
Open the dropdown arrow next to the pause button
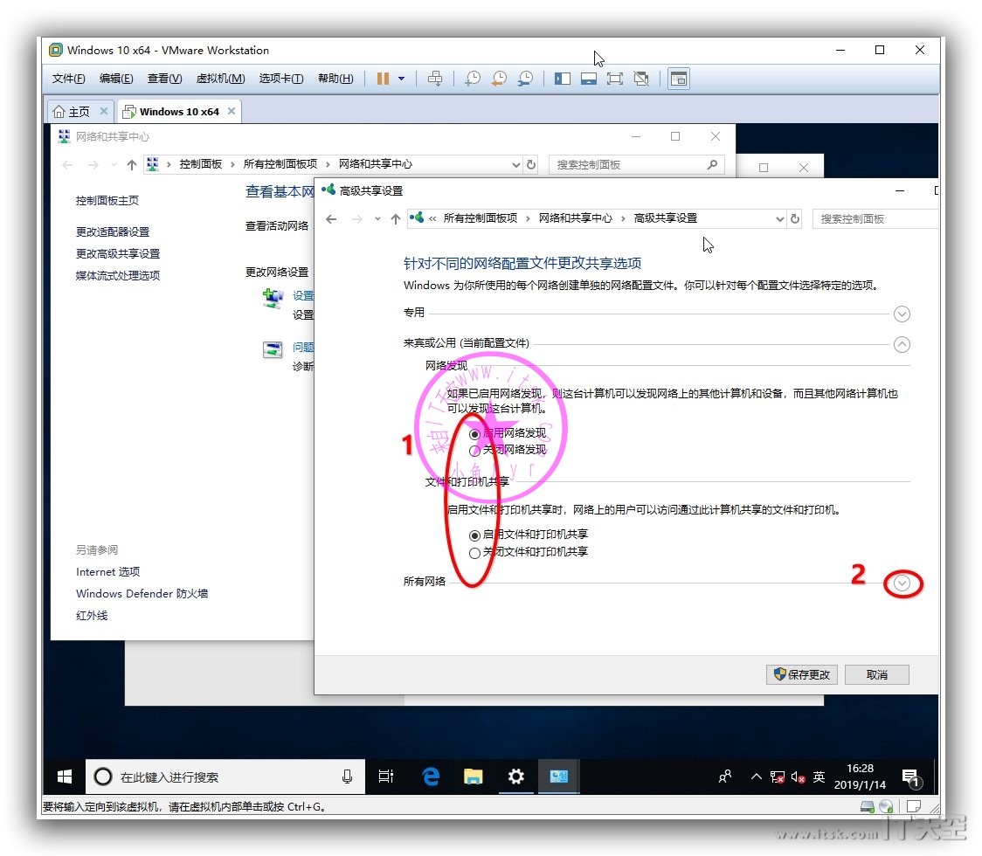tap(401, 79)
